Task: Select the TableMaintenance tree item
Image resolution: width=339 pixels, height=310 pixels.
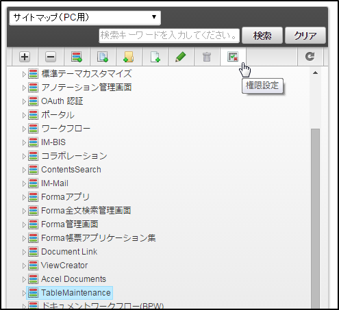Action: click(76, 293)
